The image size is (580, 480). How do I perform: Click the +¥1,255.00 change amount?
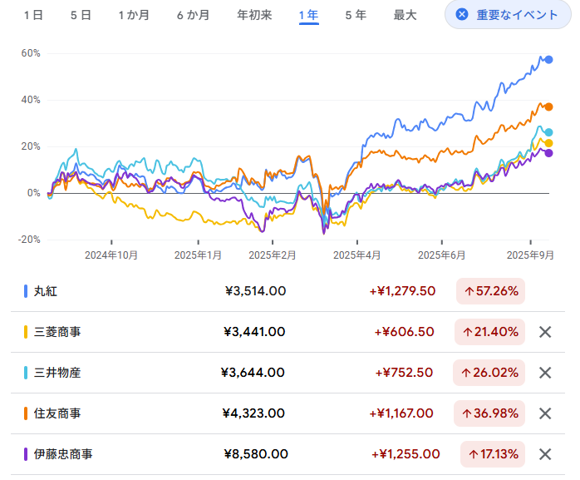coord(406,454)
